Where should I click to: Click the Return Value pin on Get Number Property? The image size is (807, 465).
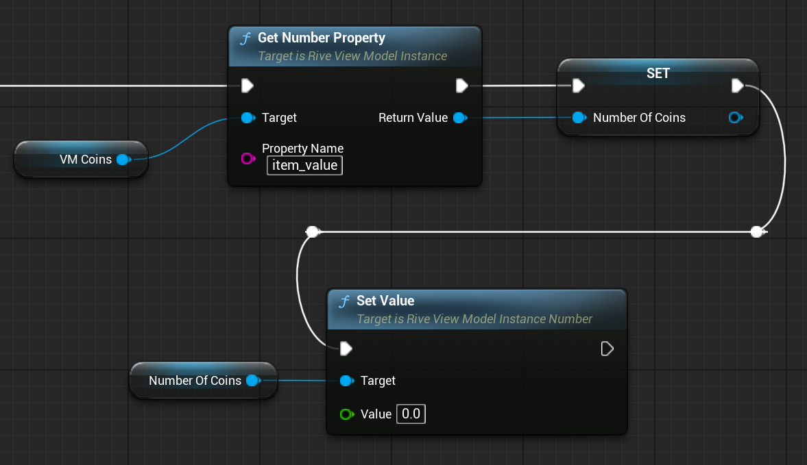click(x=459, y=118)
